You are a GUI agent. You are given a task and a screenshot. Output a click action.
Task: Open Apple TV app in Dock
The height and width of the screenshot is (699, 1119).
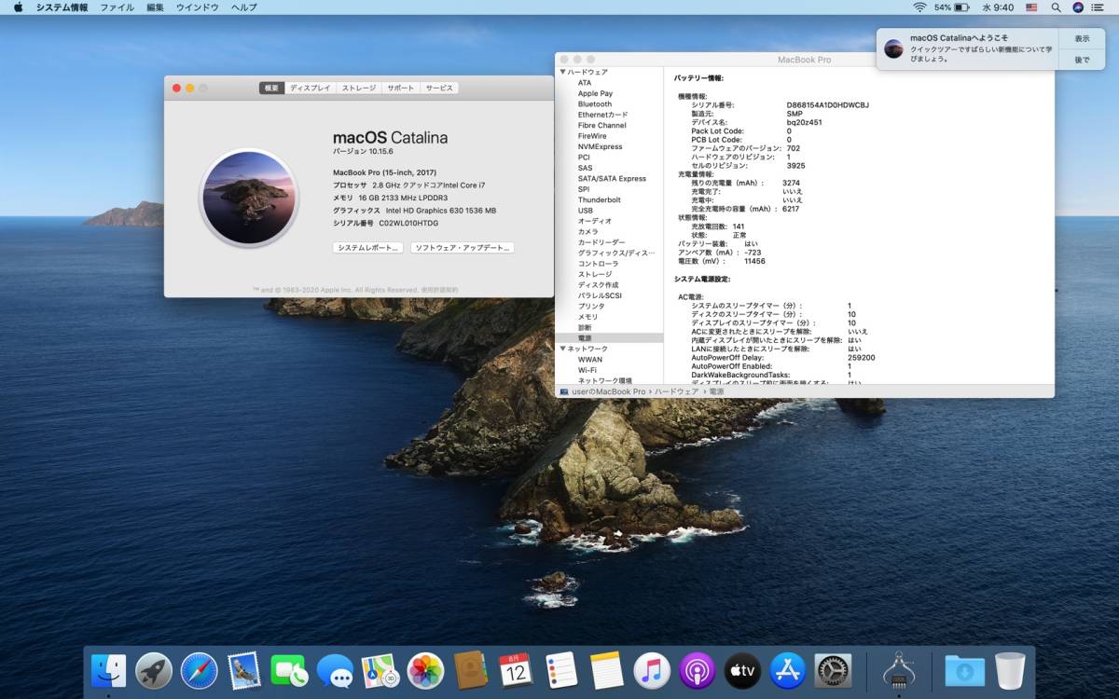click(x=743, y=670)
